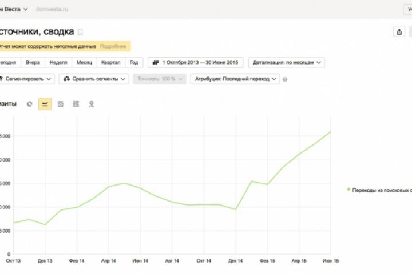
Task: Click the domvesta.ru site address
Action: pos(52,9)
